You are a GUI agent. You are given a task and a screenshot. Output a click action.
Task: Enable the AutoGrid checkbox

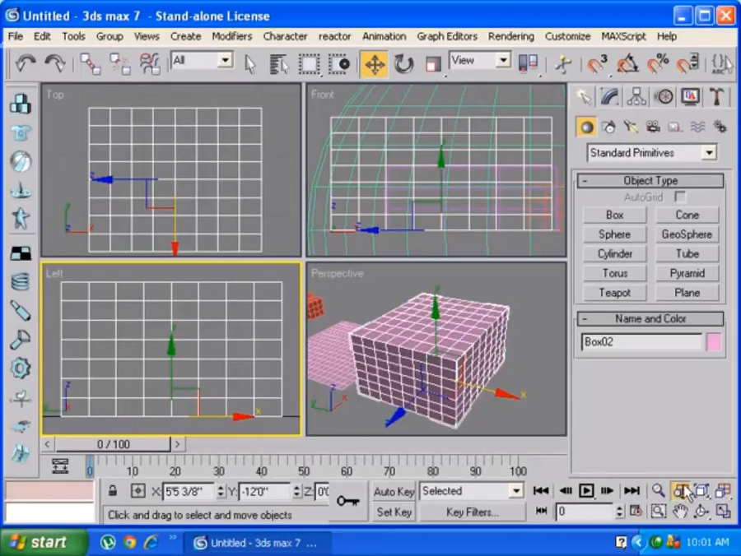click(x=680, y=197)
